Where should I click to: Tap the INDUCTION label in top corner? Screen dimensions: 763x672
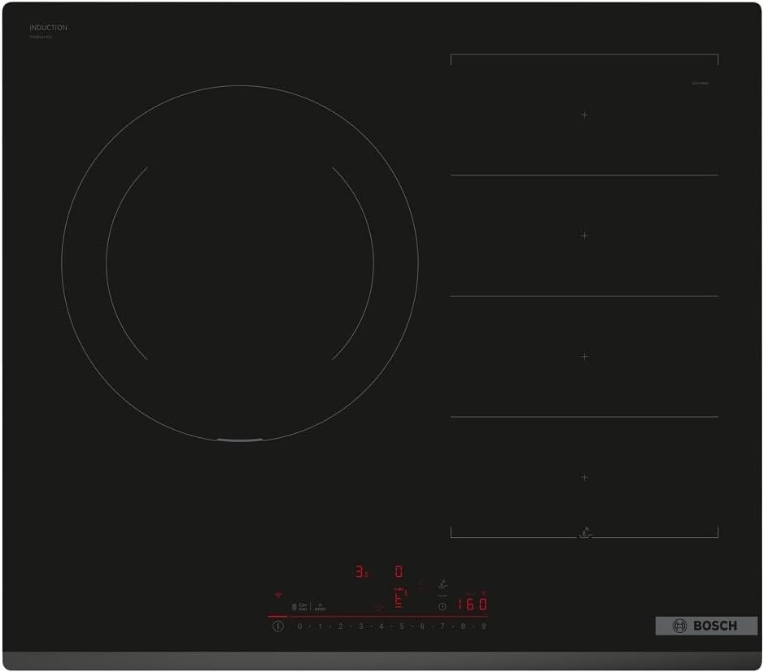coord(49,28)
